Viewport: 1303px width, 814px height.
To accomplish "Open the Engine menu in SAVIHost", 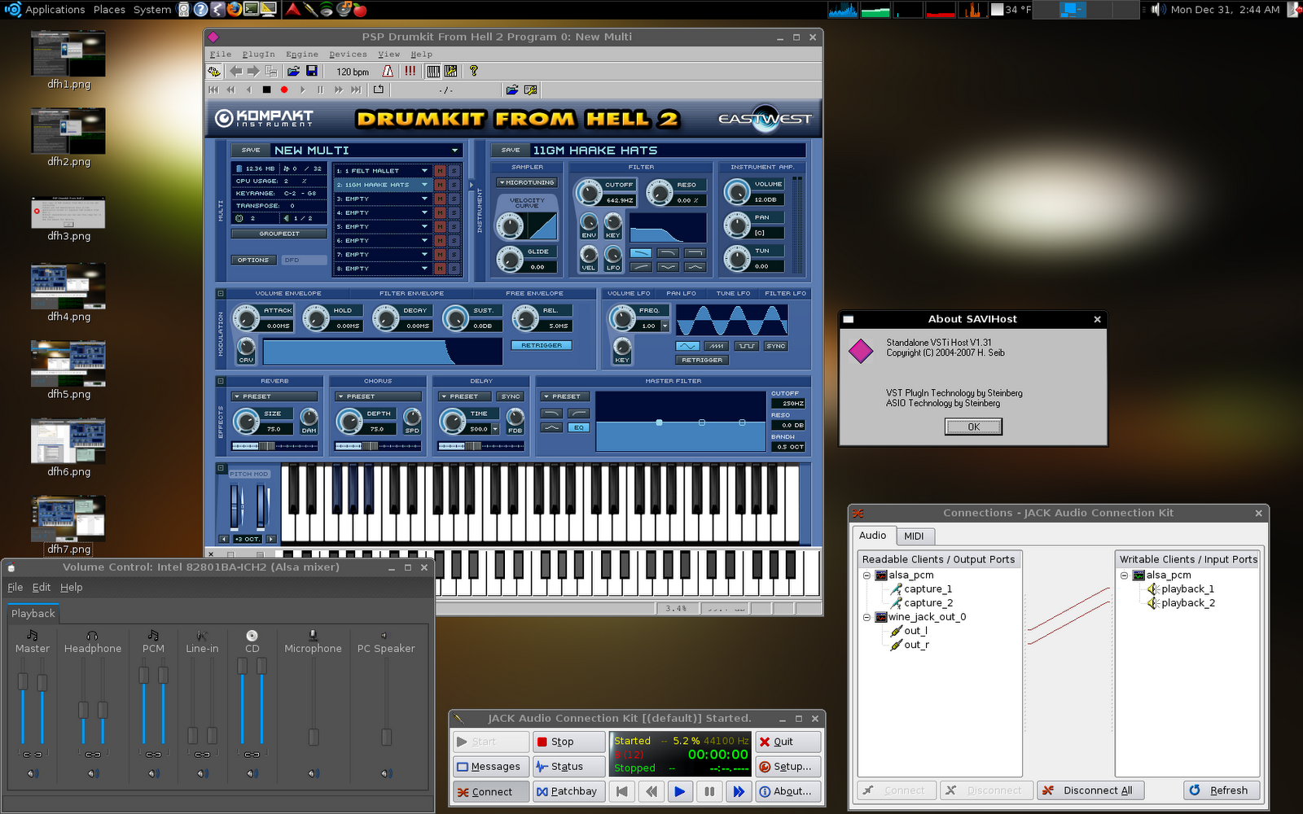I will click(301, 55).
